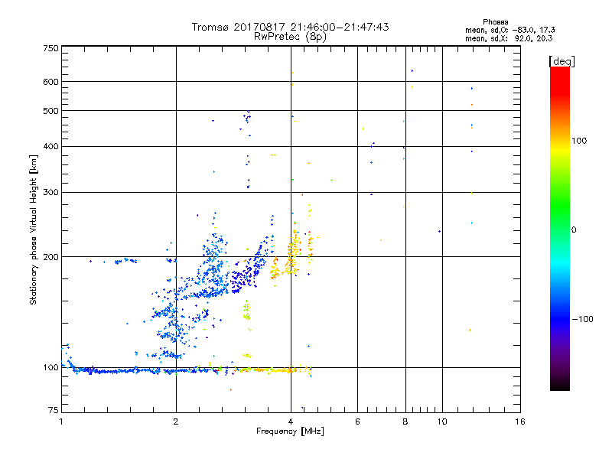Click the x-axis tick label '1'
The height and width of the screenshot is (459, 612).
click(61, 422)
